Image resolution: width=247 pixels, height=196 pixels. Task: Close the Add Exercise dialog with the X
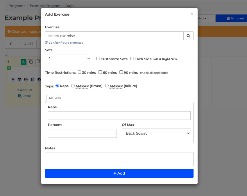coord(192,14)
